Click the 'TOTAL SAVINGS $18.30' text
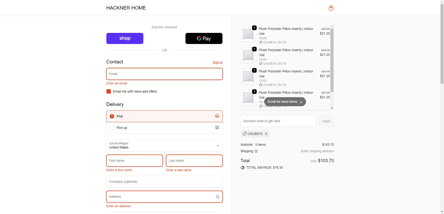Screen dimensions: 444x214 tap(265, 168)
